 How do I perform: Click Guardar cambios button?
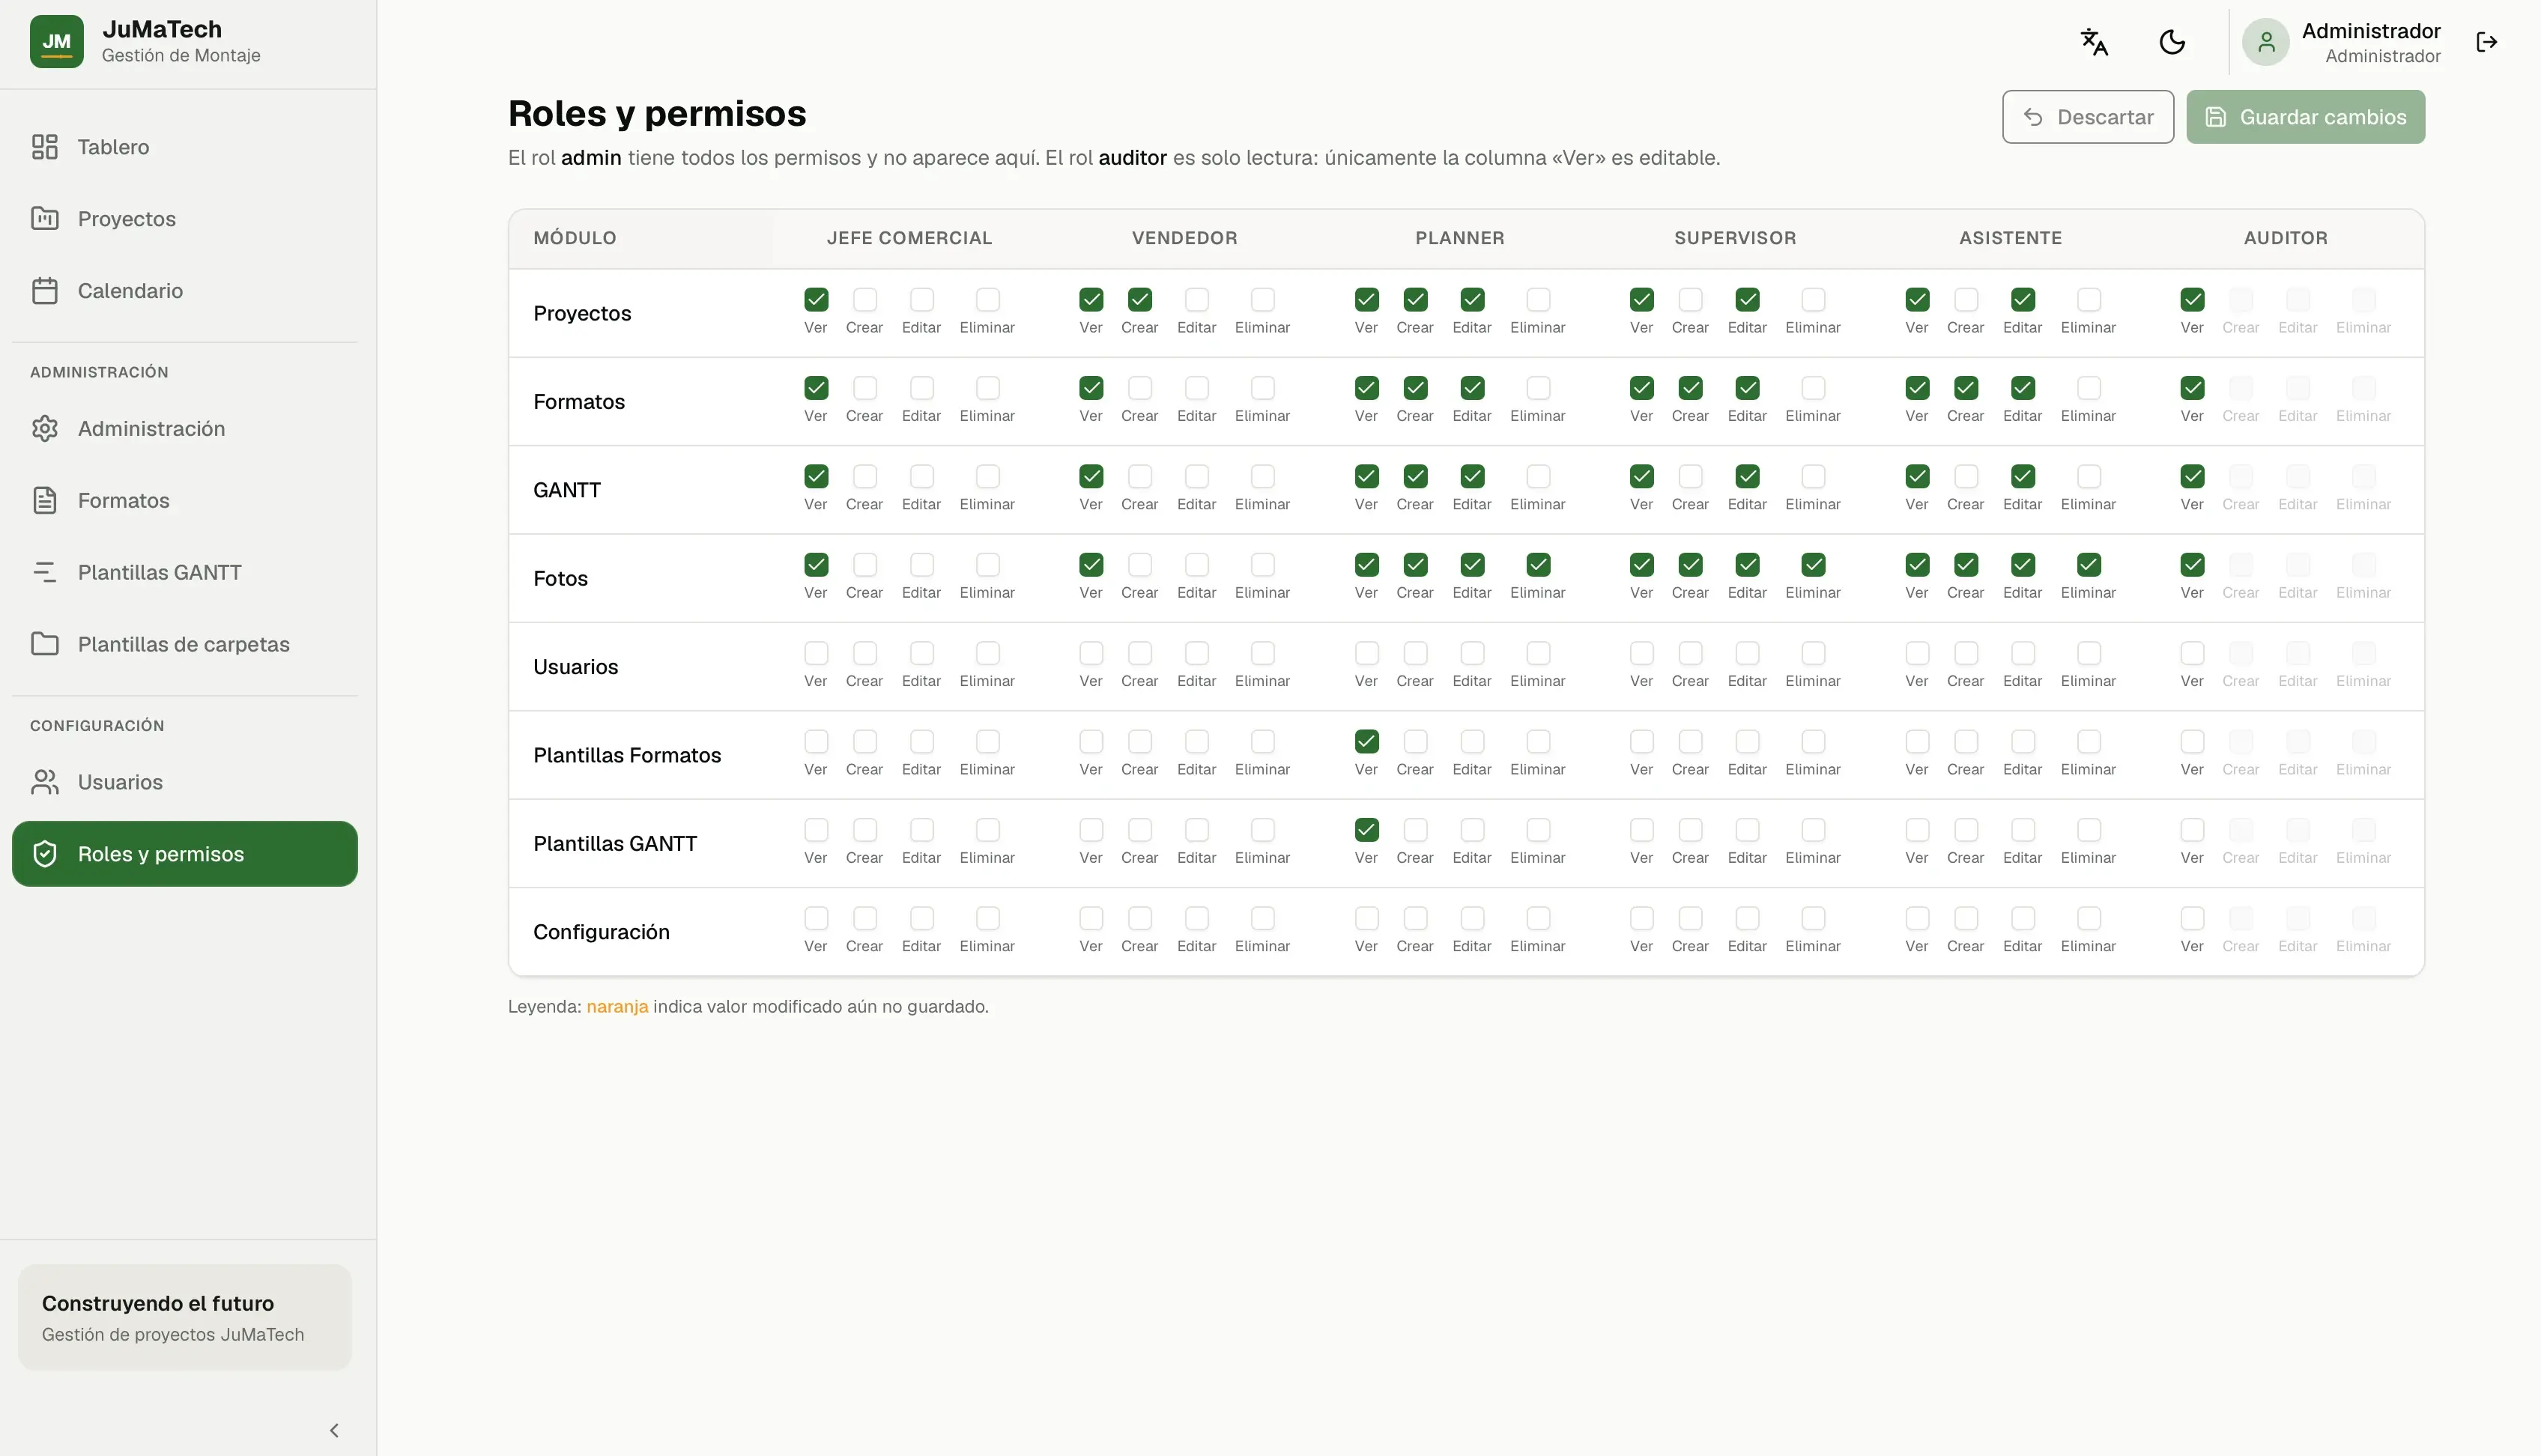pyautogui.click(x=2305, y=117)
